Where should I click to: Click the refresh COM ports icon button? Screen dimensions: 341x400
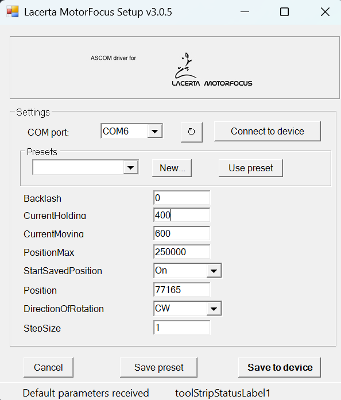[191, 132]
